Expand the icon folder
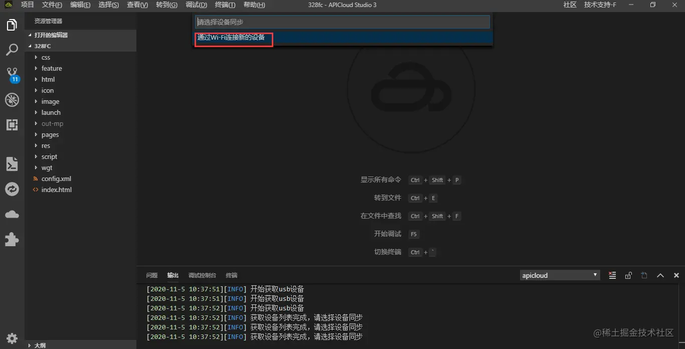 click(80, 90)
